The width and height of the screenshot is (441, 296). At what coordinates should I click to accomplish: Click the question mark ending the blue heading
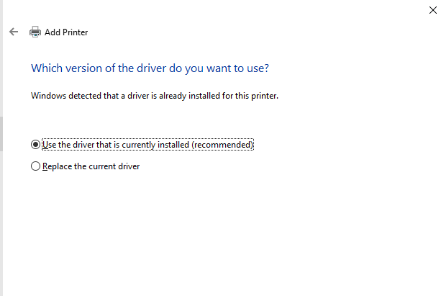coord(266,68)
